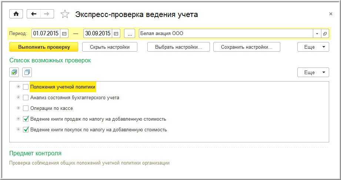Click Выполнить проверку button
Image resolution: width=341 pixels, height=180 pixels.
tap(44, 47)
